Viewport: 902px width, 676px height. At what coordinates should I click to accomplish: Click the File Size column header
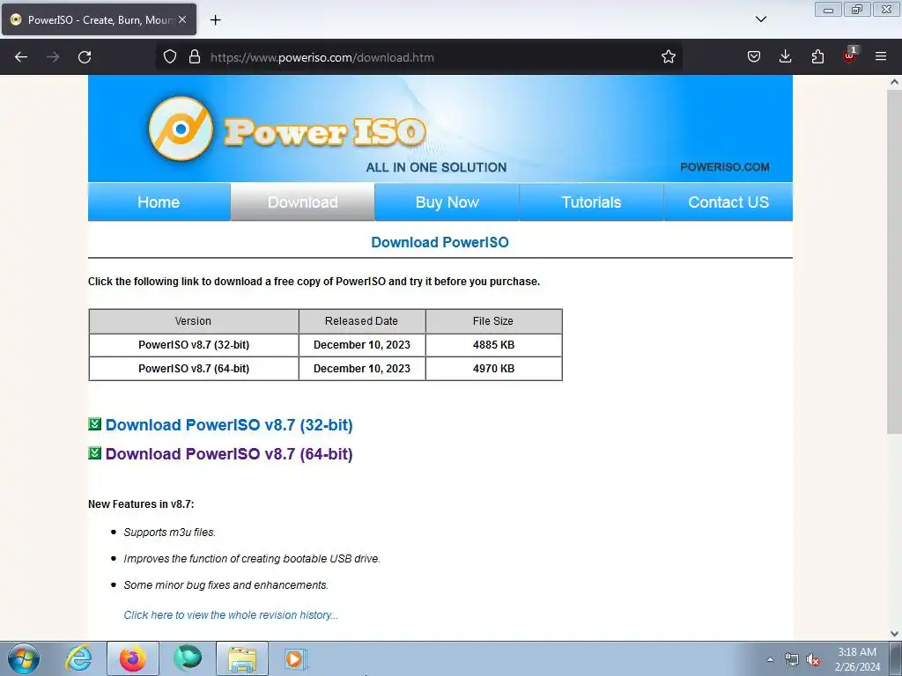click(493, 320)
